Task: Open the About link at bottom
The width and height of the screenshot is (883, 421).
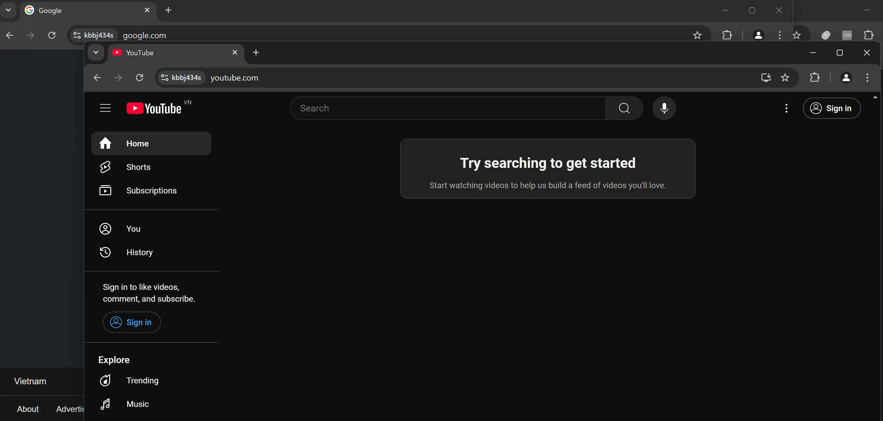Action: point(28,409)
